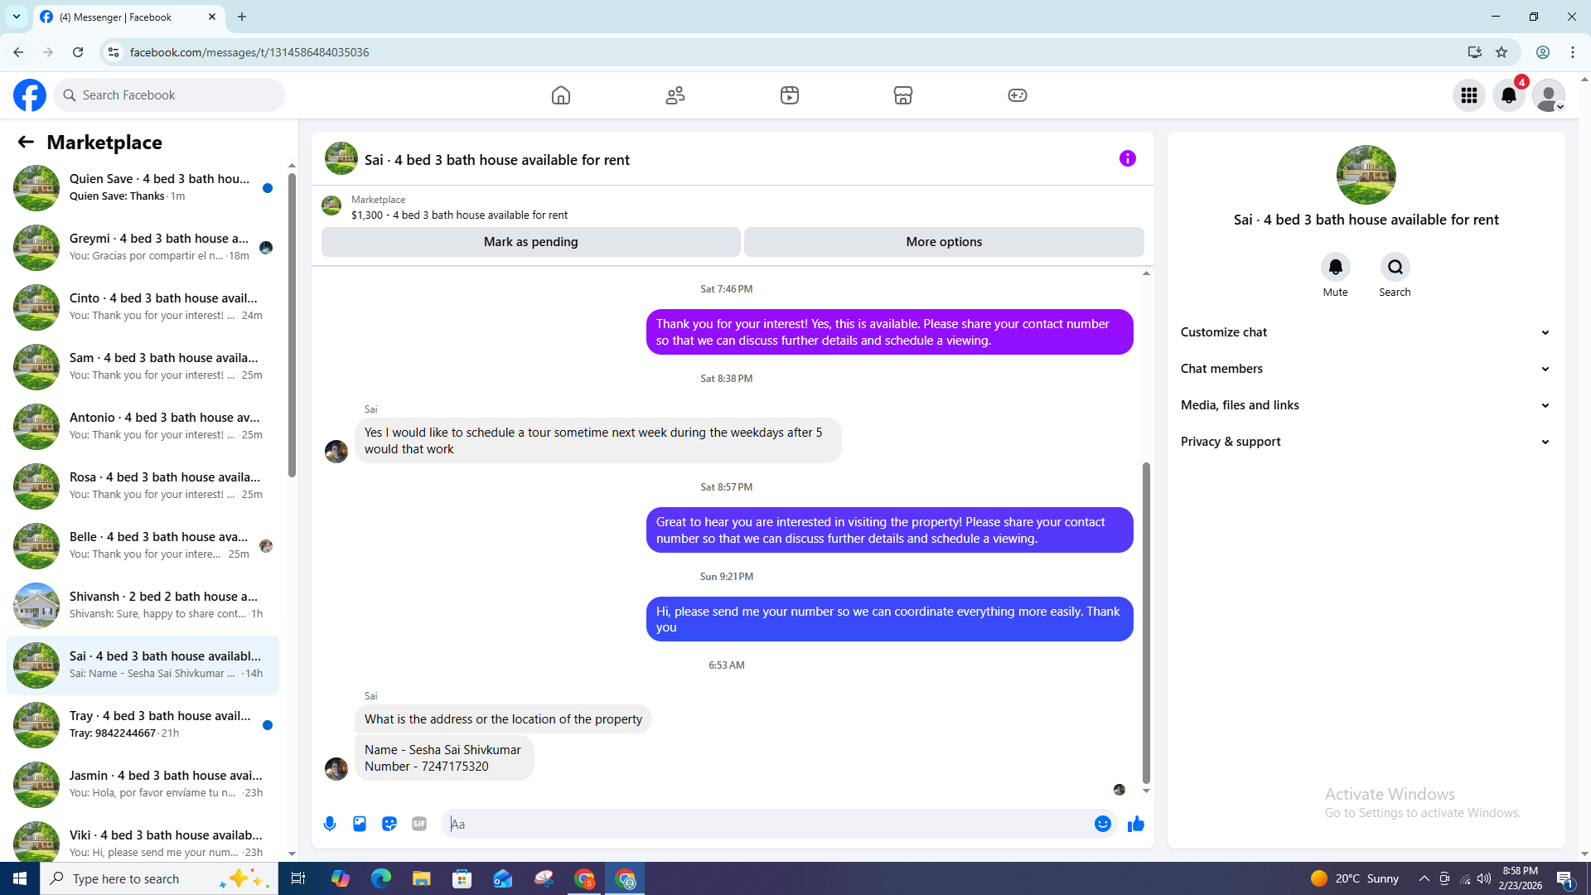Open the emoji picker in message box

coord(1102,824)
